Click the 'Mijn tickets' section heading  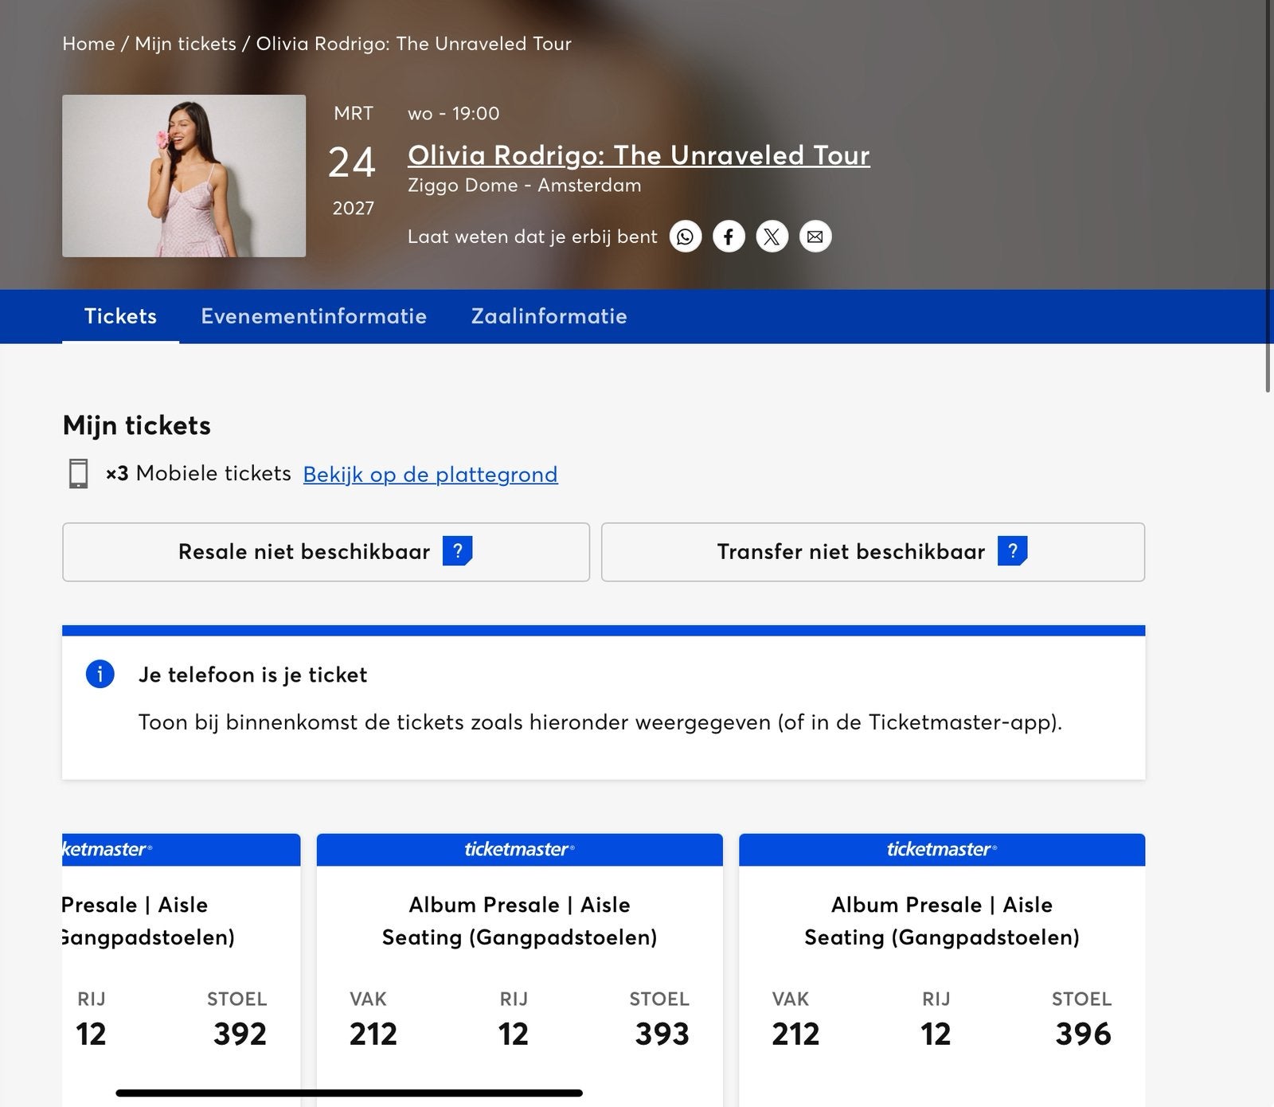[x=136, y=425]
